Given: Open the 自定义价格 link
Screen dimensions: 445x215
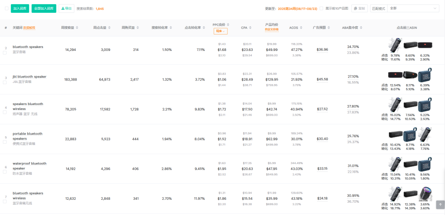Looking at the screenshot, I should 272,30.
